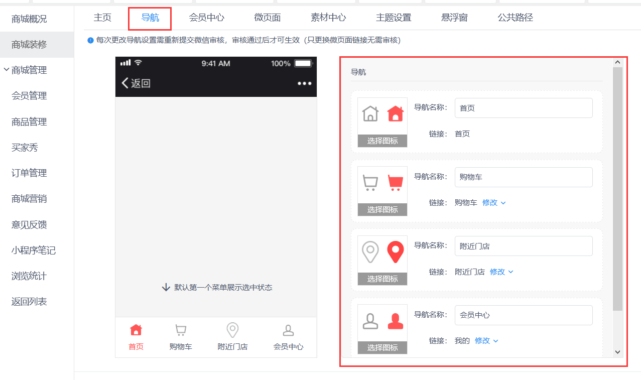Click 选择图标 for 会员中心 navigation

tap(382, 348)
